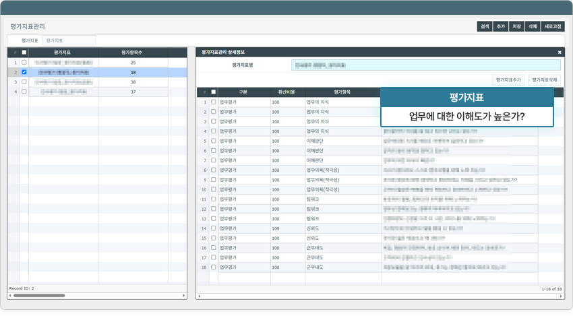Click the left list's scroll-right arrow
This screenshot has width=573, height=322.
click(184, 295)
